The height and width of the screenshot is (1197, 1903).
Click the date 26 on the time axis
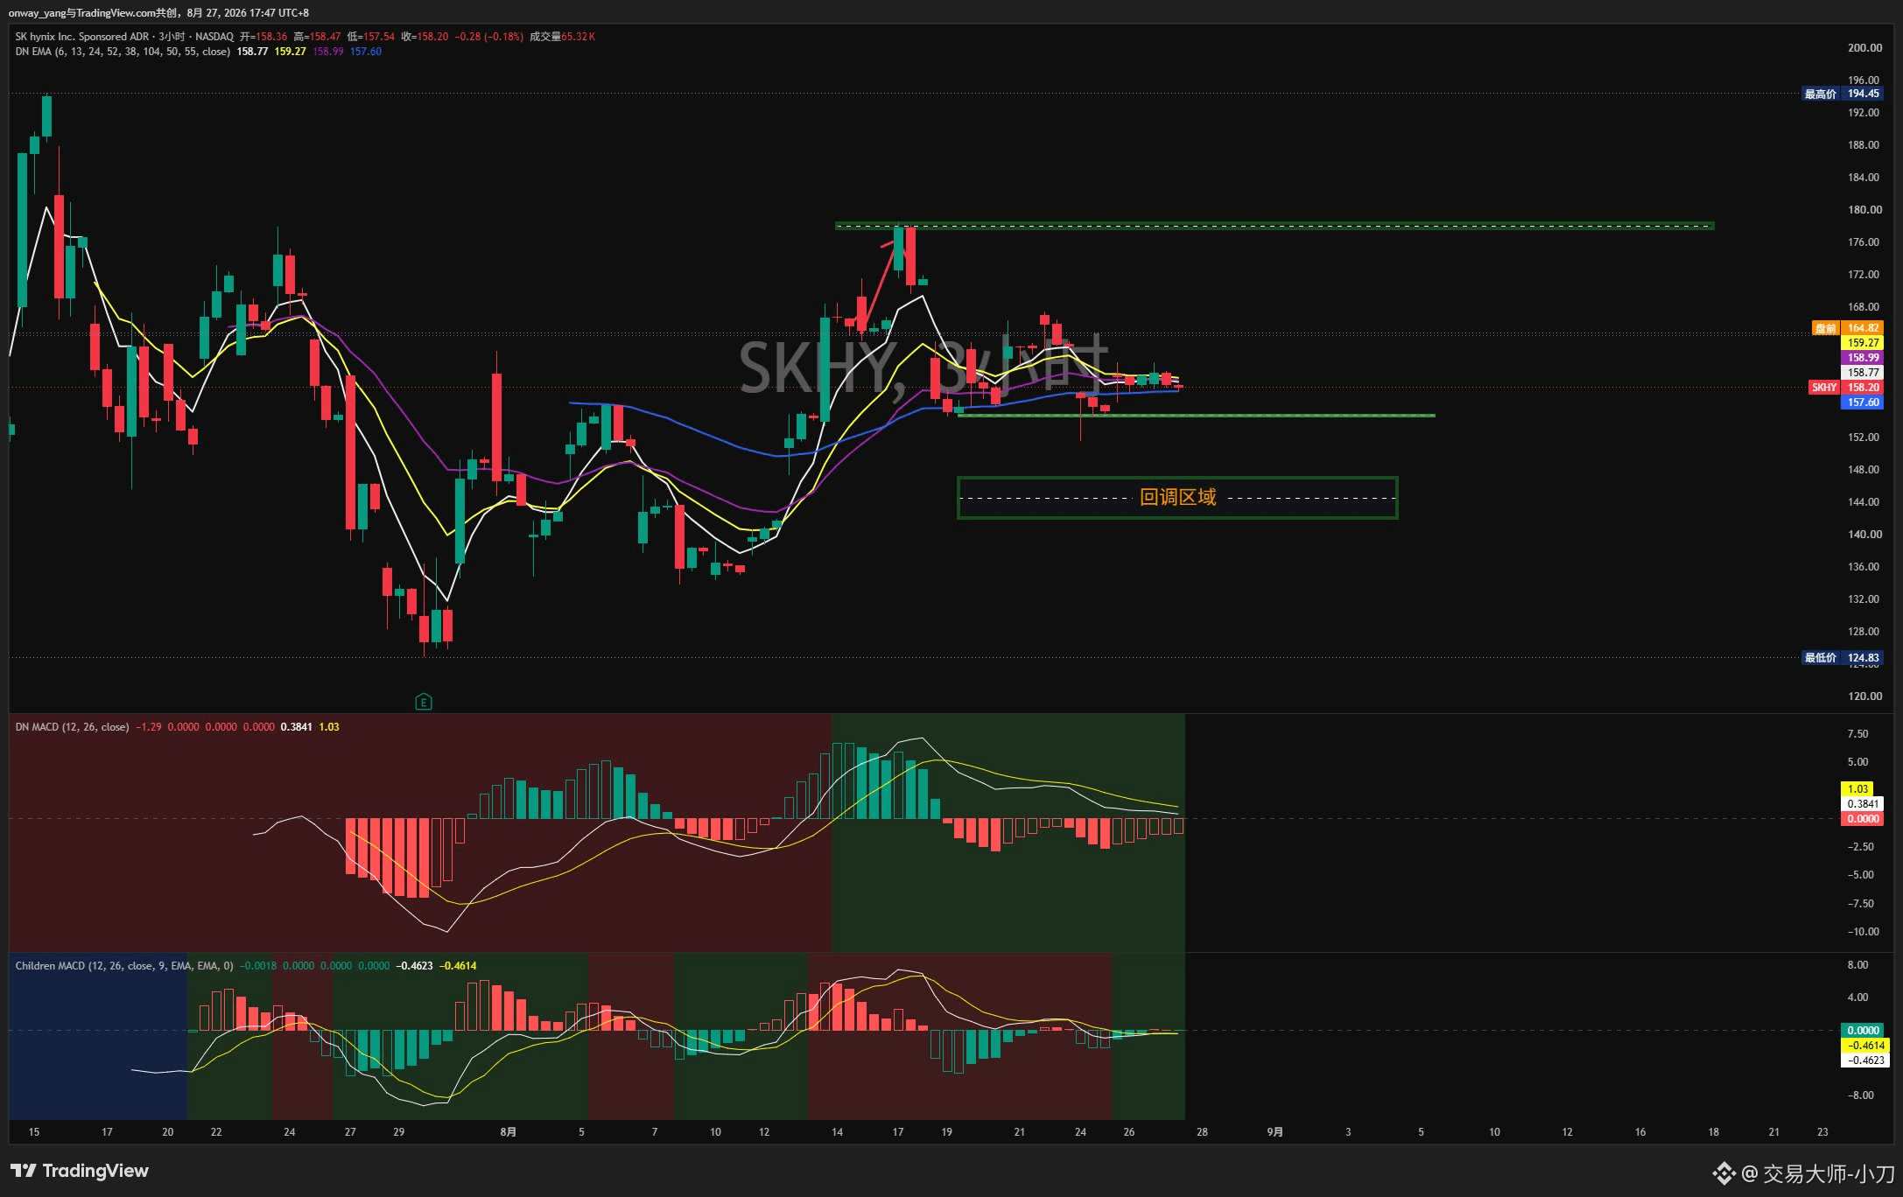point(1129,1132)
